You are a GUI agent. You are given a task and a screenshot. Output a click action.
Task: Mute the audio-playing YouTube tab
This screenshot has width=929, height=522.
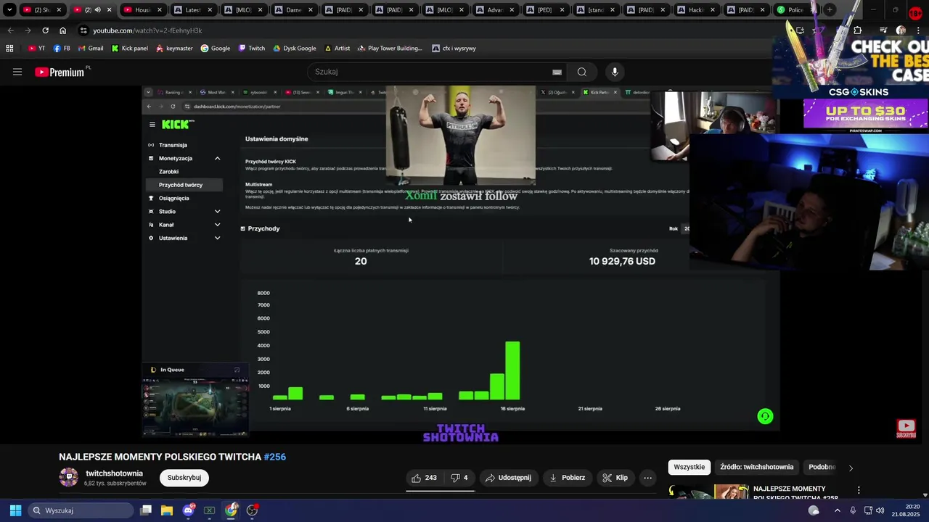coord(97,10)
